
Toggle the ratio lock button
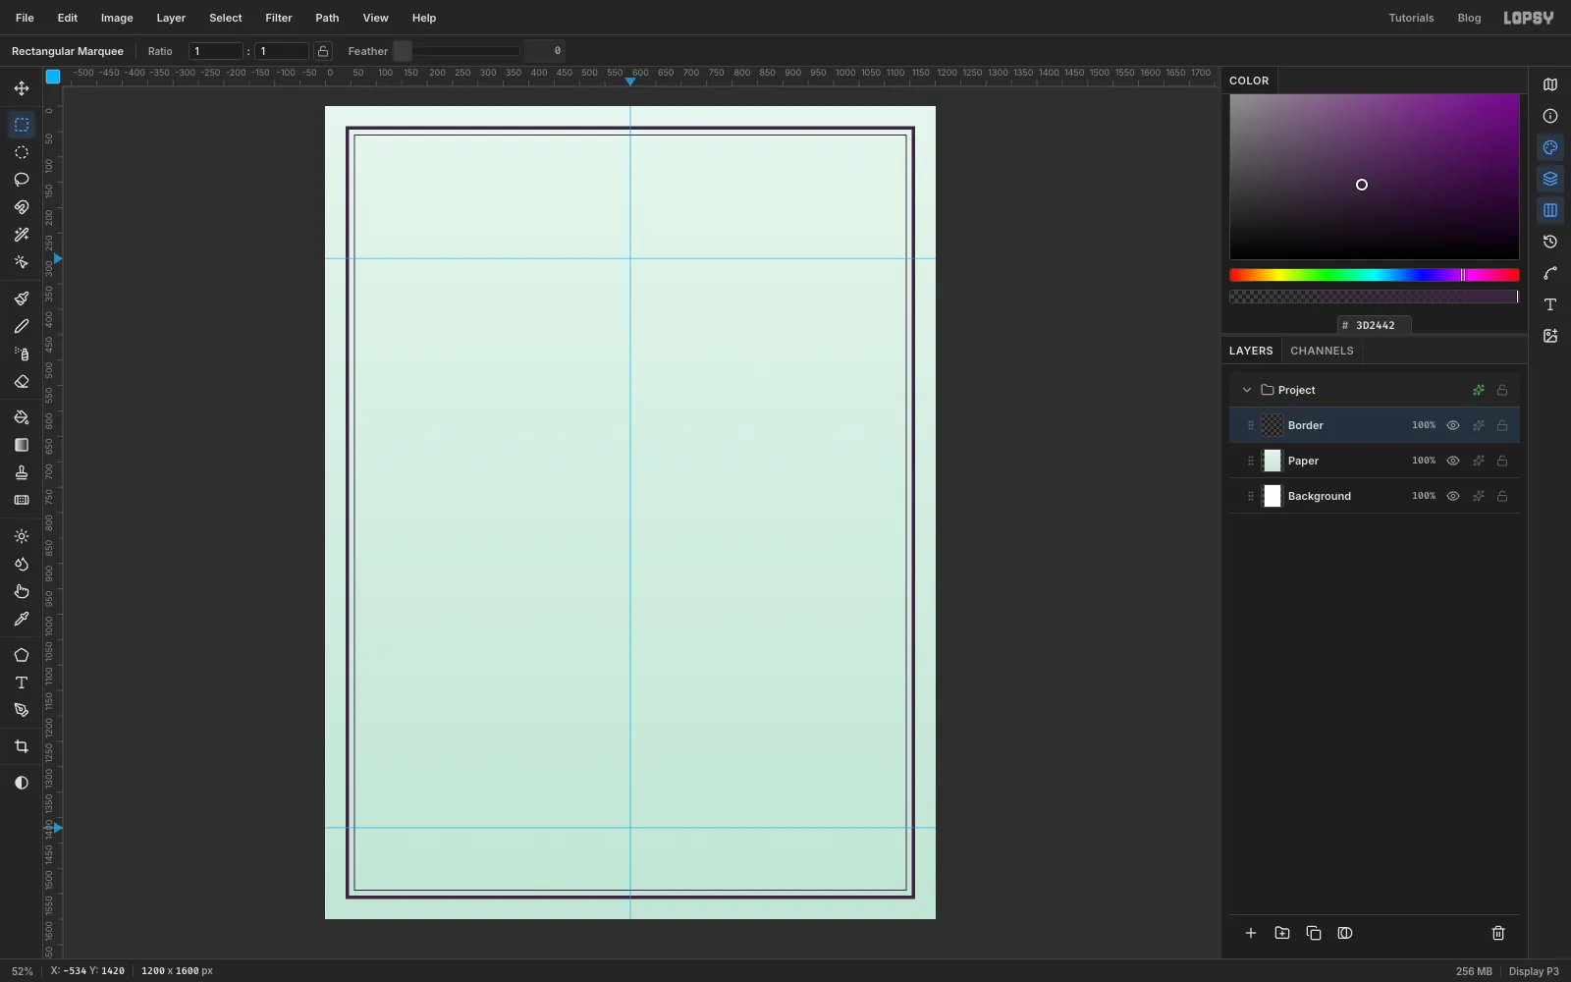click(323, 51)
